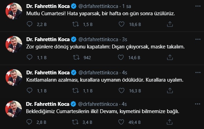Share the 'Mutlu Cumartesi' tweet

click(170, 24)
